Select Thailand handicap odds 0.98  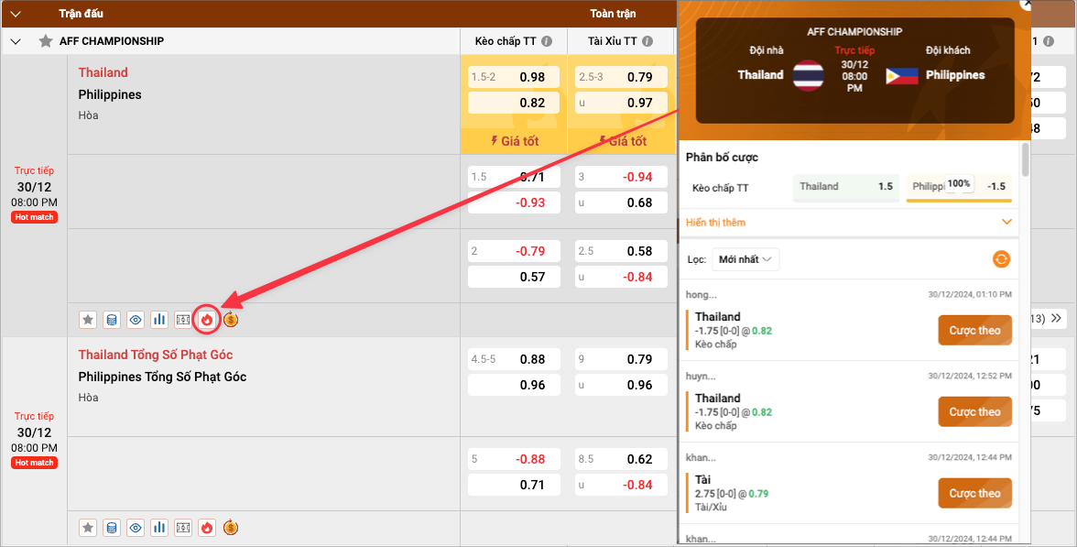click(x=514, y=77)
